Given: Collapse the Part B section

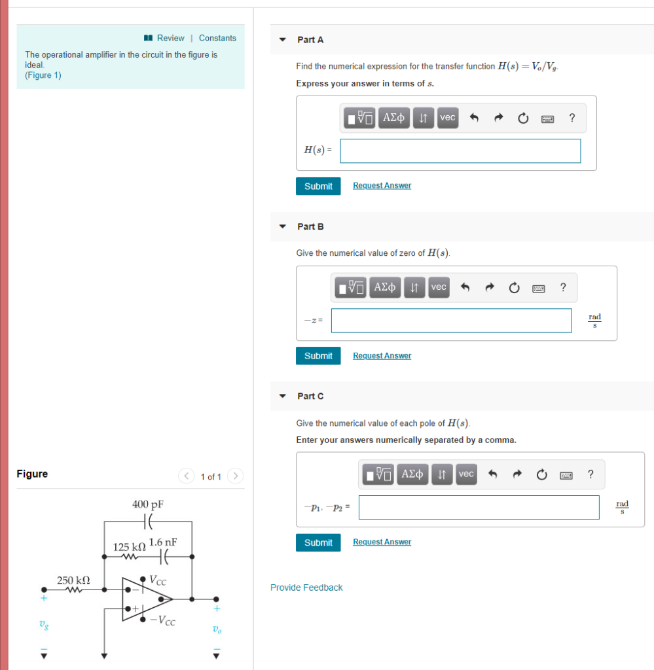Looking at the screenshot, I should 282,226.
